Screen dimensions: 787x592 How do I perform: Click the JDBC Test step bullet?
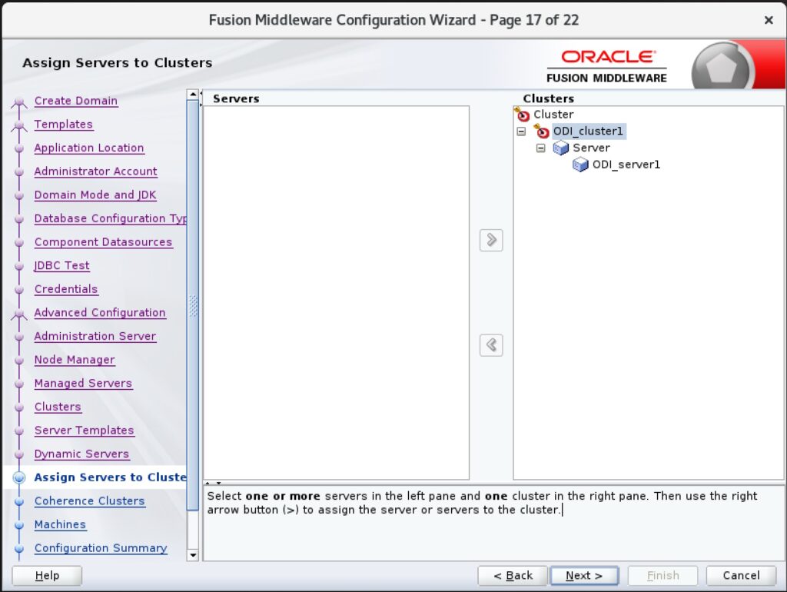click(x=19, y=266)
